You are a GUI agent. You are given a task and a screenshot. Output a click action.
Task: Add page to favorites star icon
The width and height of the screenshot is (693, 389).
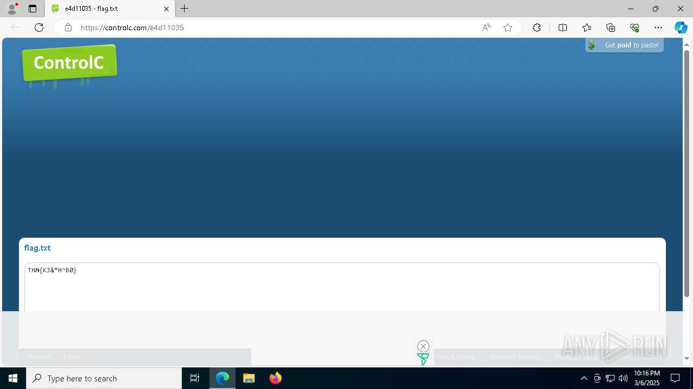coord(508,28)
